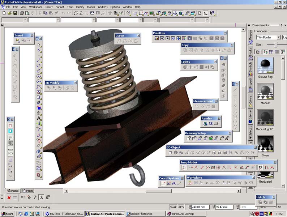Open the AddOns menu
The height and width of the screenshot is (217, 287).
[103, 7]
